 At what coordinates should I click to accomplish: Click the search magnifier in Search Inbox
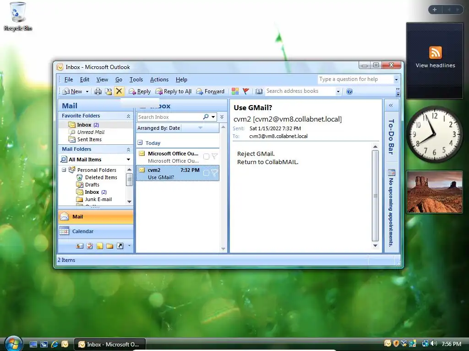206,117
